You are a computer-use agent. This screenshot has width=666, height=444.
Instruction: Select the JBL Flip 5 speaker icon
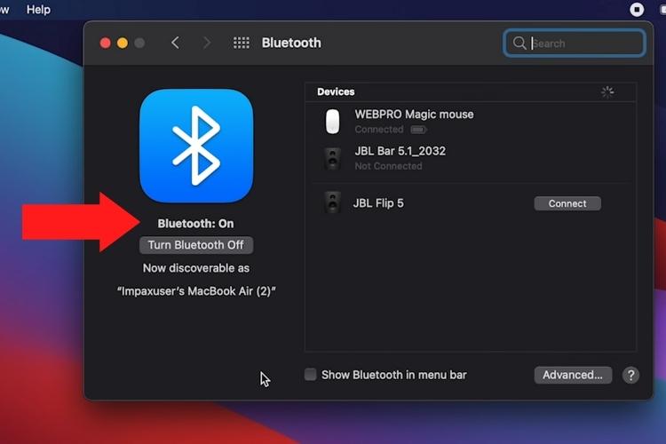(333, 202)
